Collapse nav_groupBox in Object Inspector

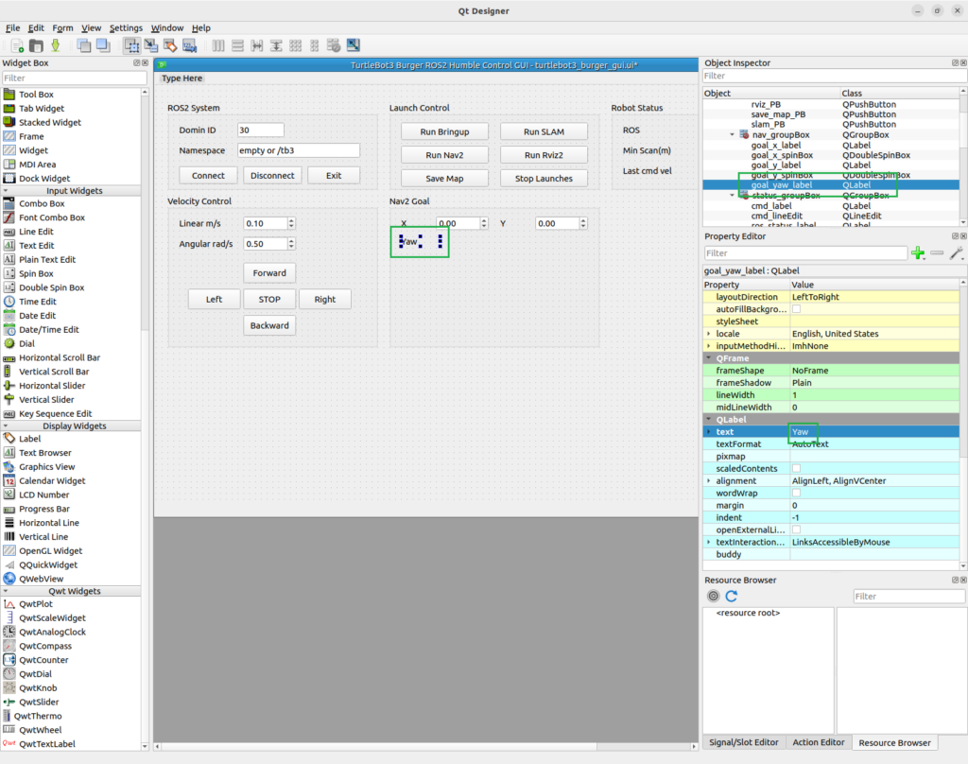[x=733, y=134]
